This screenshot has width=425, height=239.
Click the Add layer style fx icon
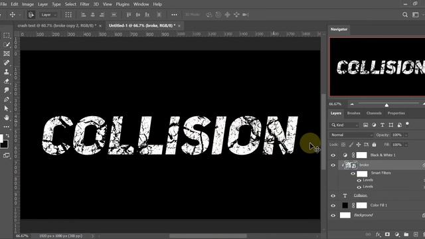click(378, 234)
